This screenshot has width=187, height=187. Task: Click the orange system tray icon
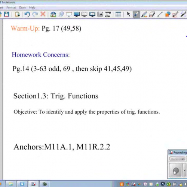[x=122, y=184]
